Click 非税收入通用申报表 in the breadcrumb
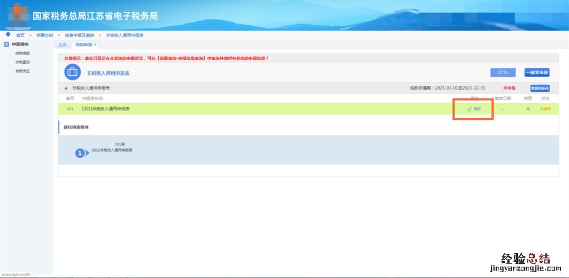This screenshot has height=278, width=569. point(125,35)
